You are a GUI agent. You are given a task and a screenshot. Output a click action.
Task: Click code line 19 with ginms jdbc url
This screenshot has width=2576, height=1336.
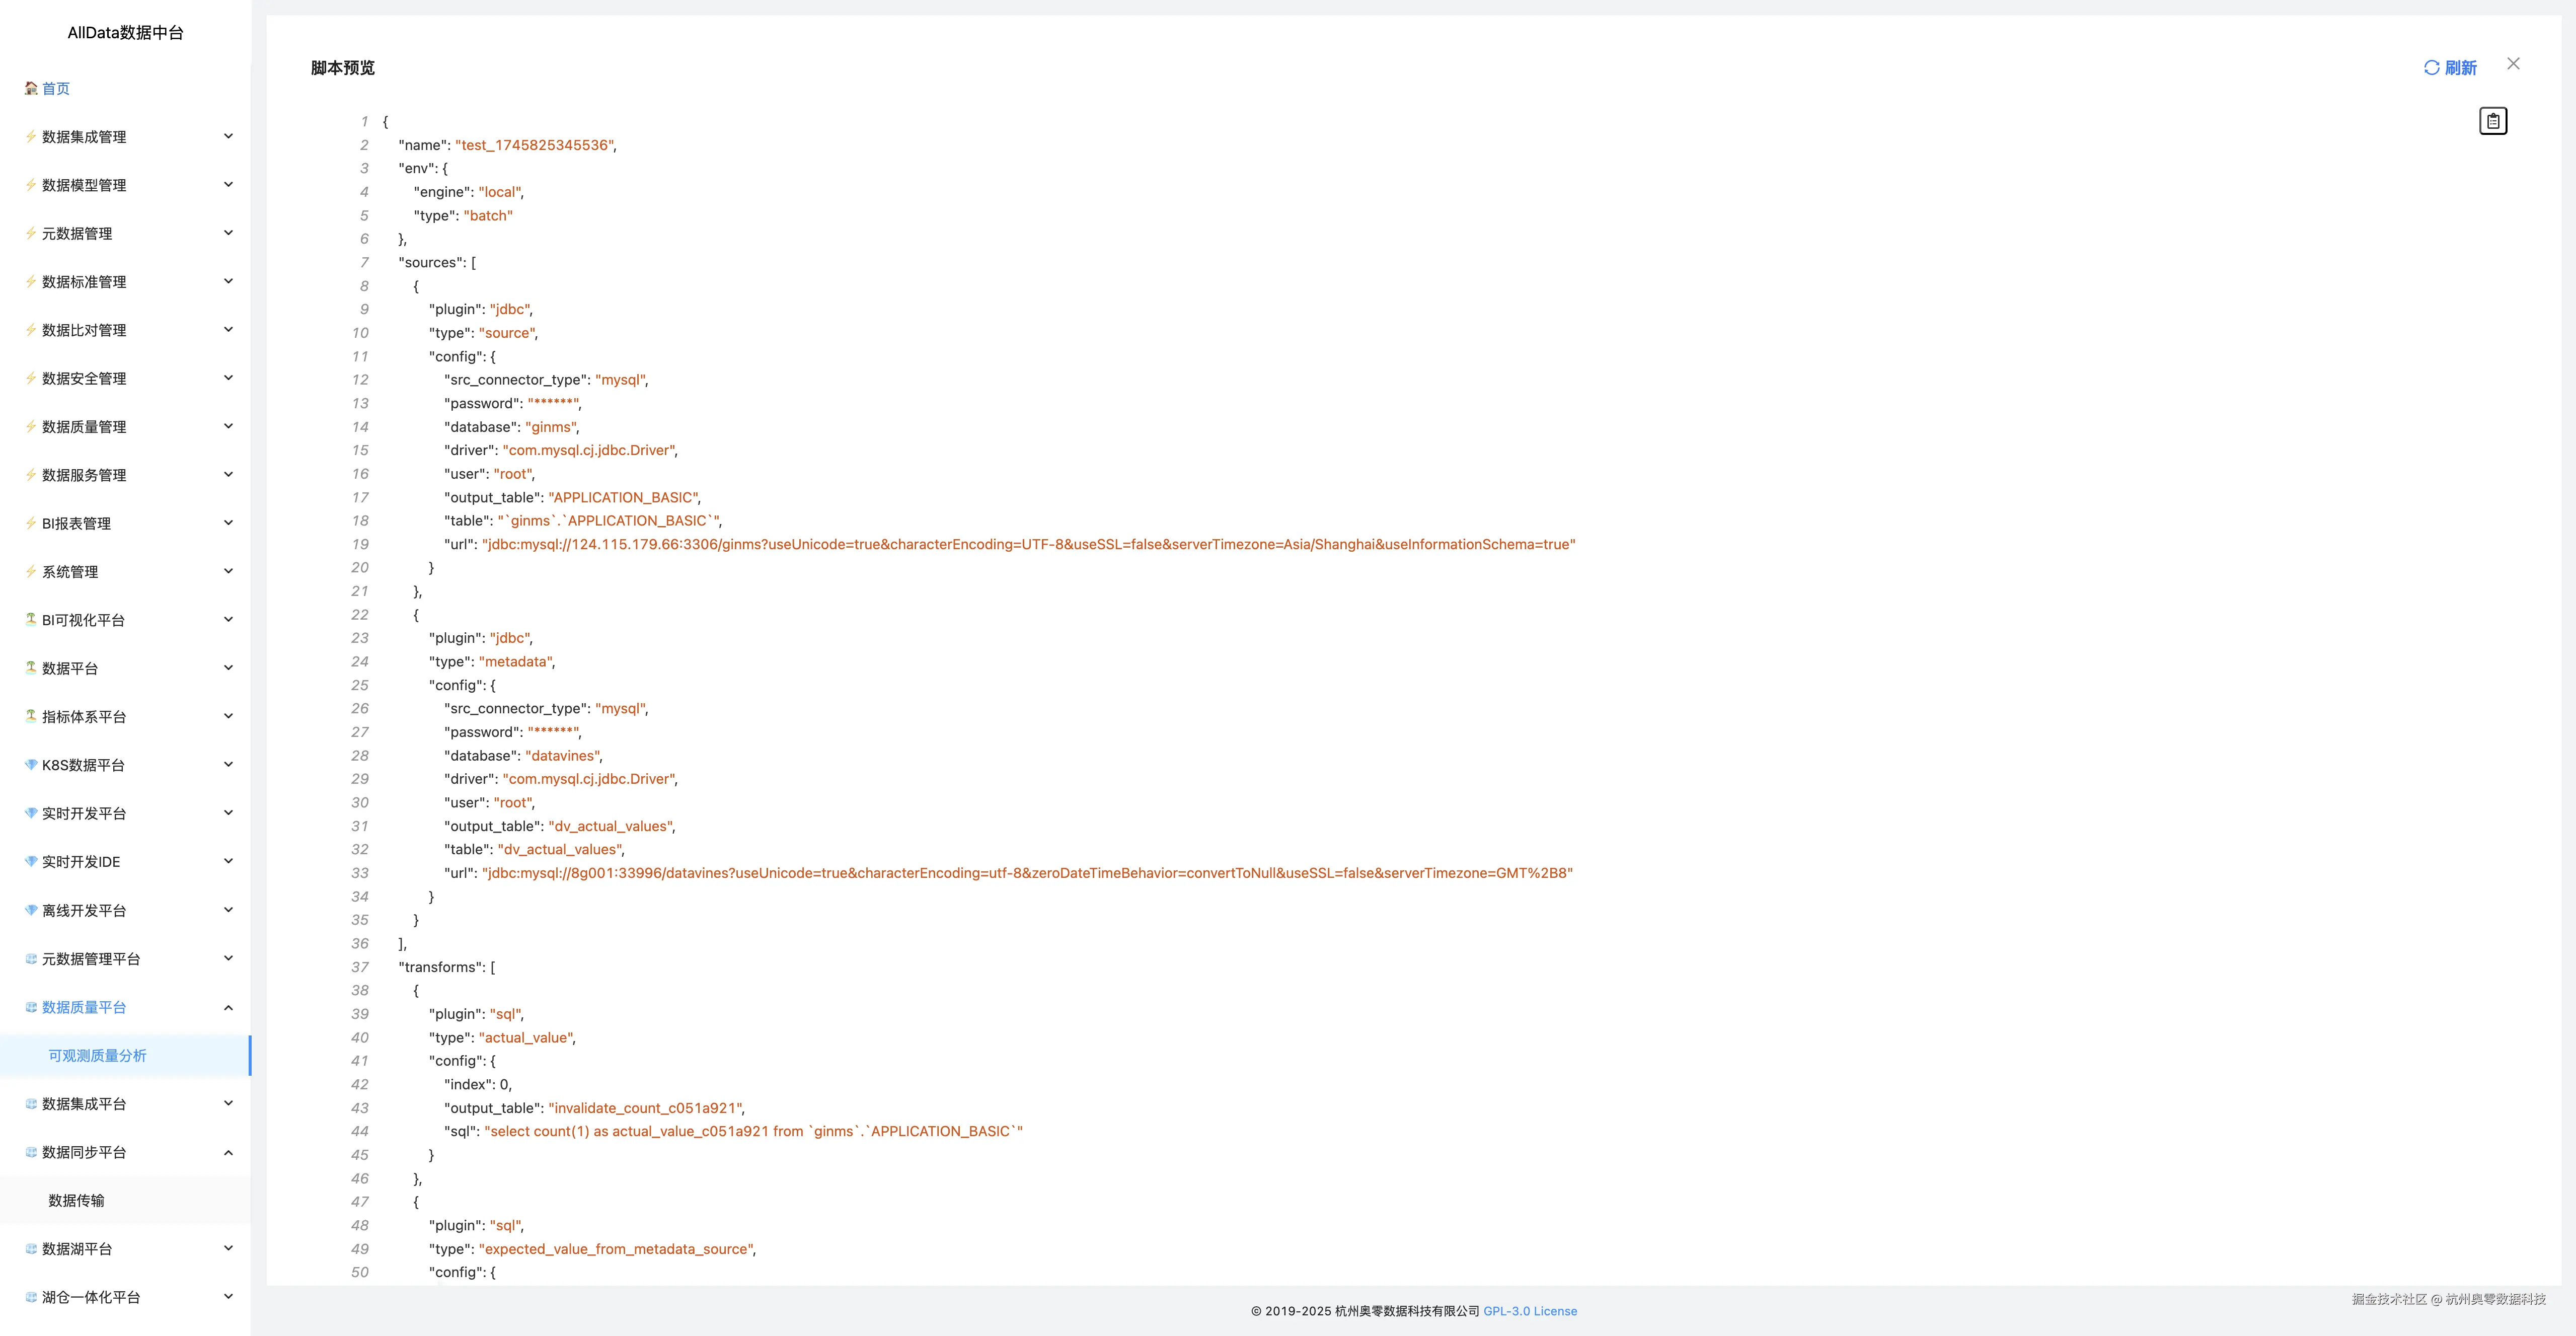pos(1027,544)
